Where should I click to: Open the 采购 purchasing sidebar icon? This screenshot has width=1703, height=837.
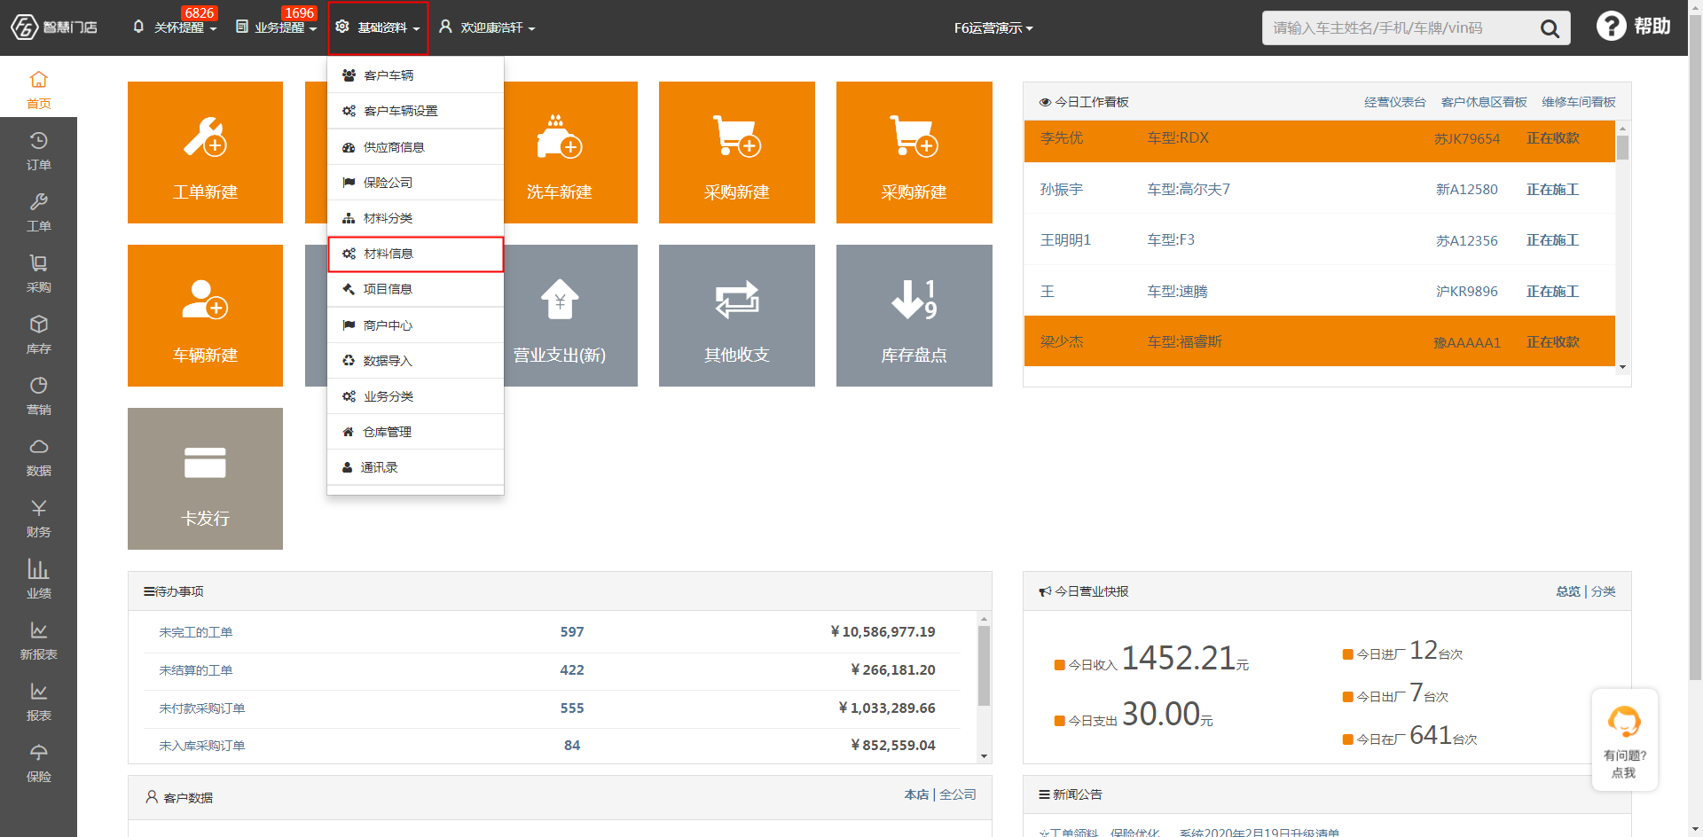(38, 273)
